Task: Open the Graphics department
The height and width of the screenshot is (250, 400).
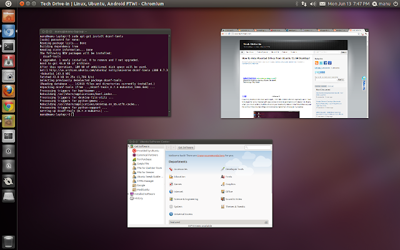Action: [x=228, y=184]
